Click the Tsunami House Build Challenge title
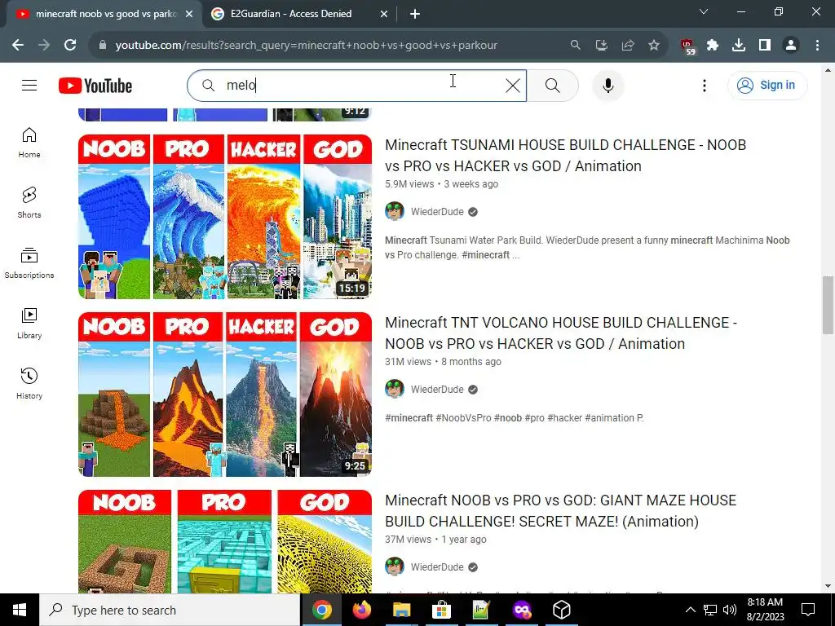835x626 pixels. (566, 156)
